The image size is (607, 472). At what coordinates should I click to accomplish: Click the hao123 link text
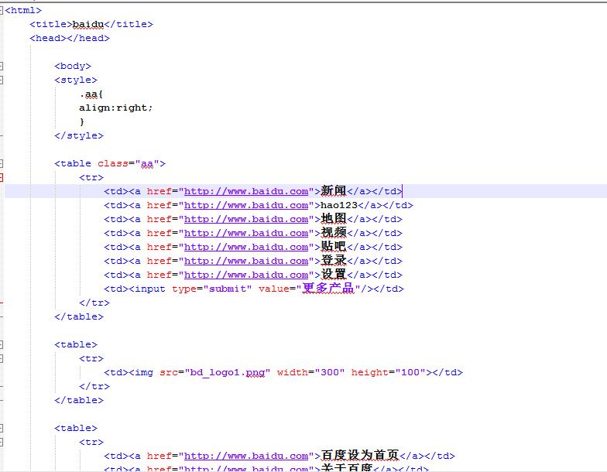[339, 206]
